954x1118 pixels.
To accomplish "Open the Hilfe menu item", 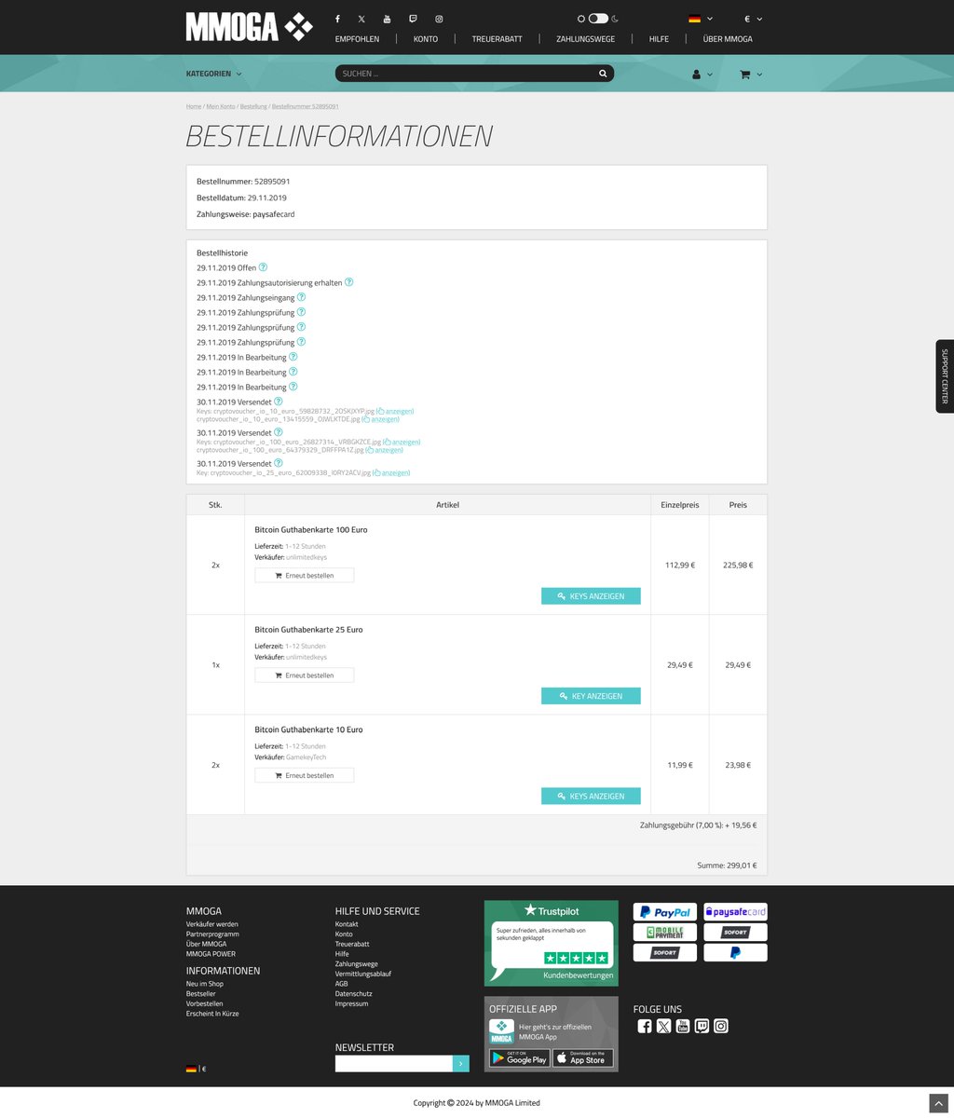I will tap(659, 39).
